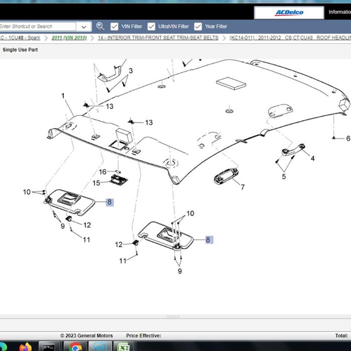The height and width of the screenshot is (351, 351).
Task: Open Google Chrome from the taskbar
Action: 75,346
